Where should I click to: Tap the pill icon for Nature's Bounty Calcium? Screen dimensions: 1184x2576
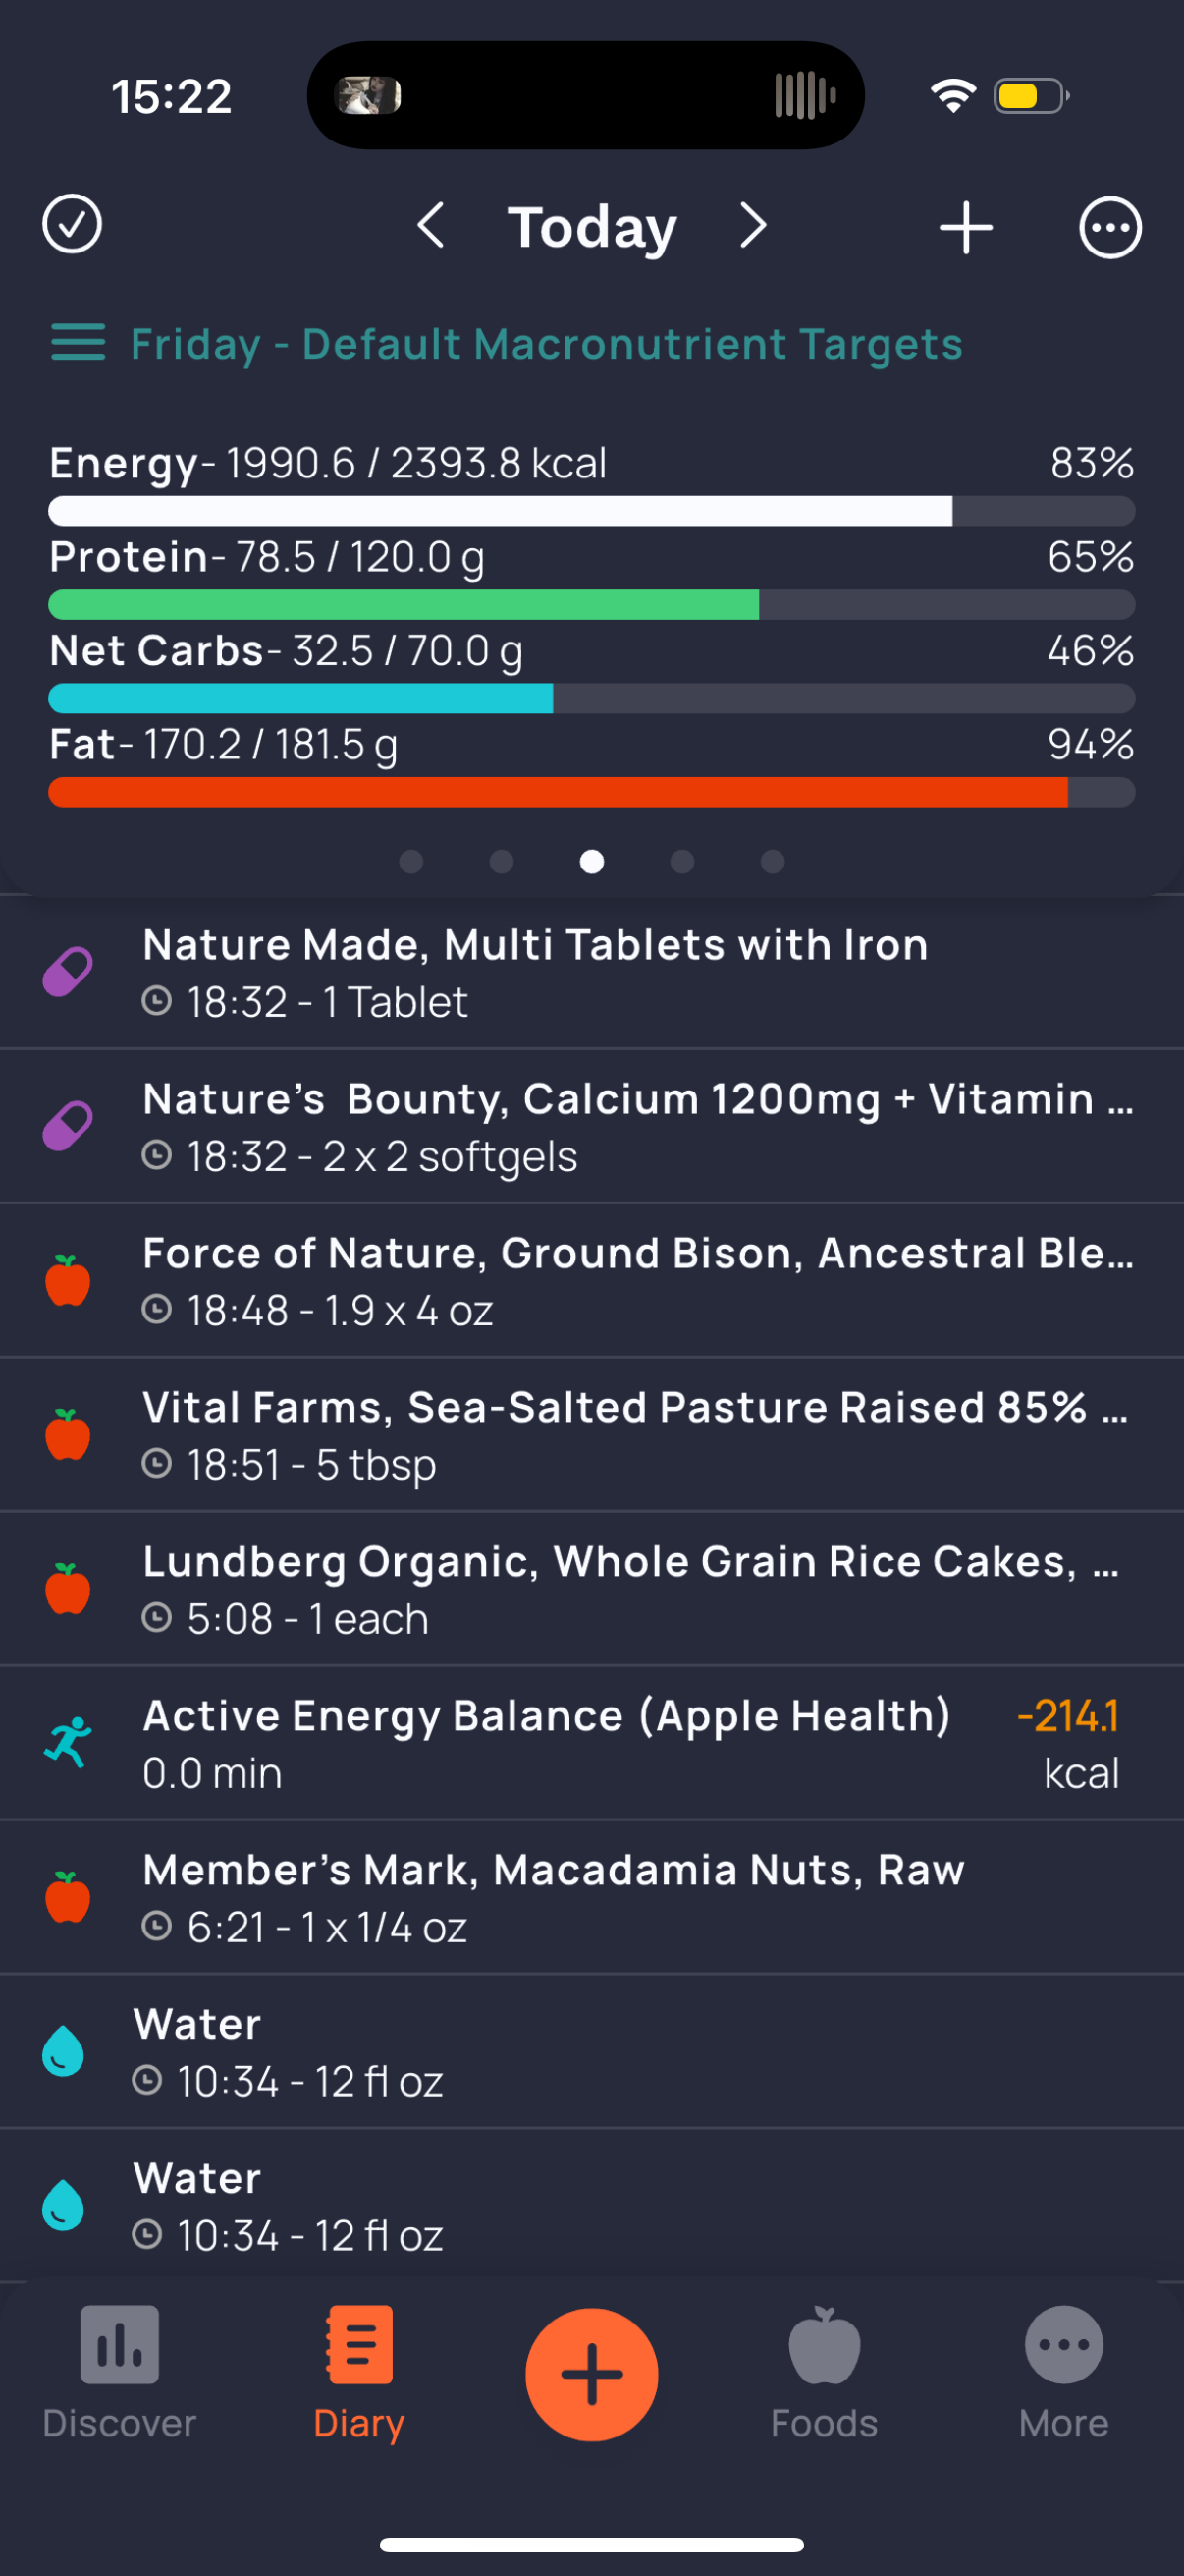[68, 1126]
